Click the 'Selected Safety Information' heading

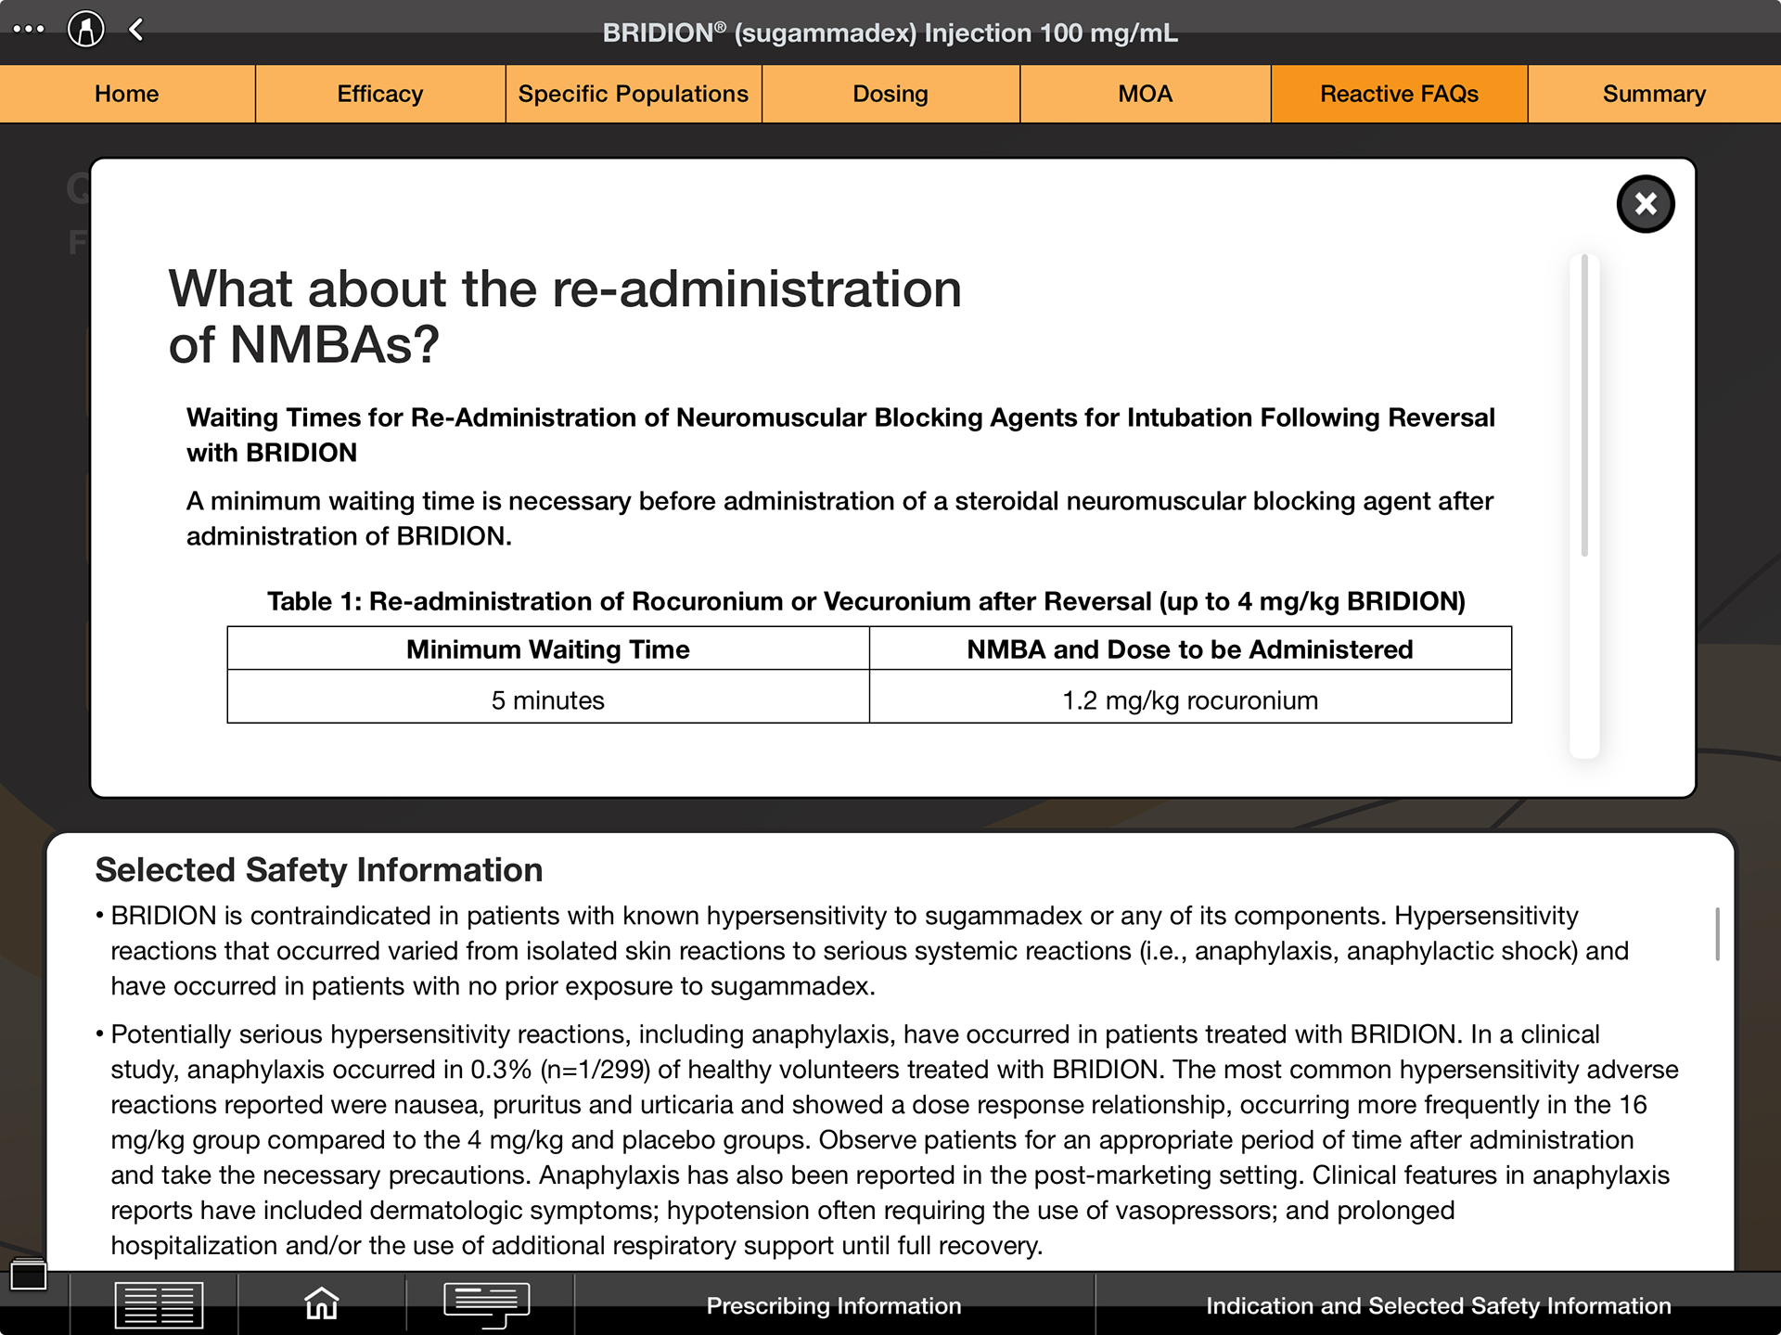click(x=319, y=869)
